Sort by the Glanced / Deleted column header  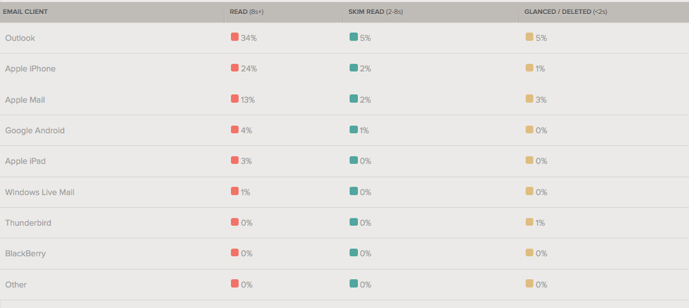coord(565,12)
